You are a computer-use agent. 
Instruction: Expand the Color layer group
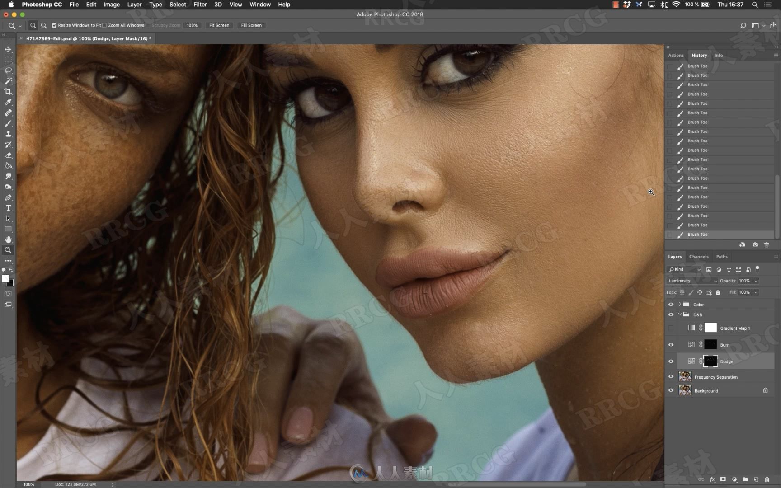679,305
